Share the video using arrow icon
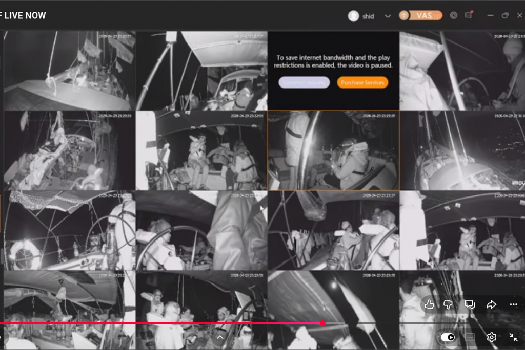525x350 pixels. [491, 304]
